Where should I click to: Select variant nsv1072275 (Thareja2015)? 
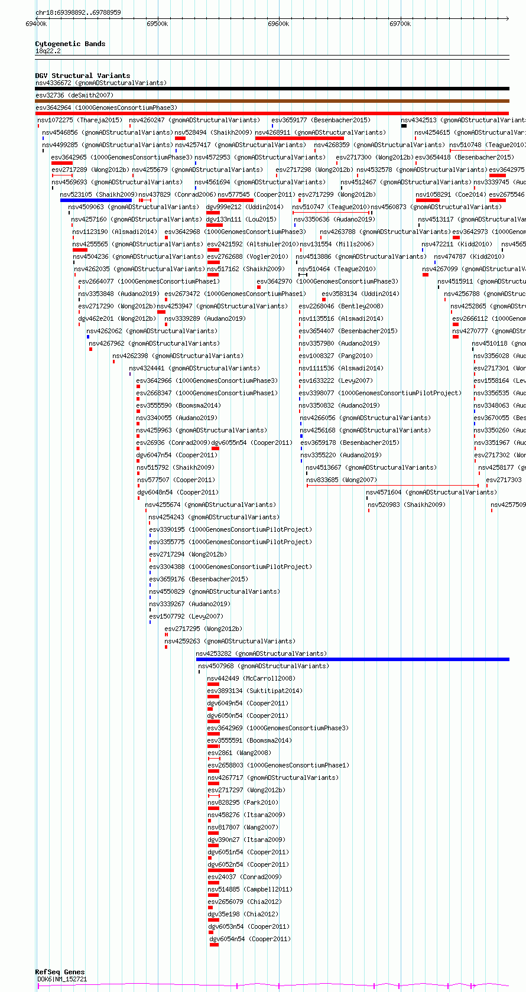click(80, 120)
